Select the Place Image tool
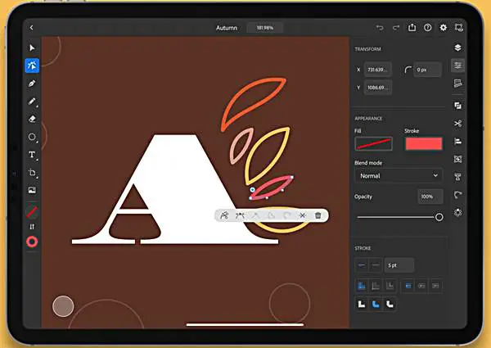The width and height of the screenshot is (491, 348). click(x=32, y=190)
